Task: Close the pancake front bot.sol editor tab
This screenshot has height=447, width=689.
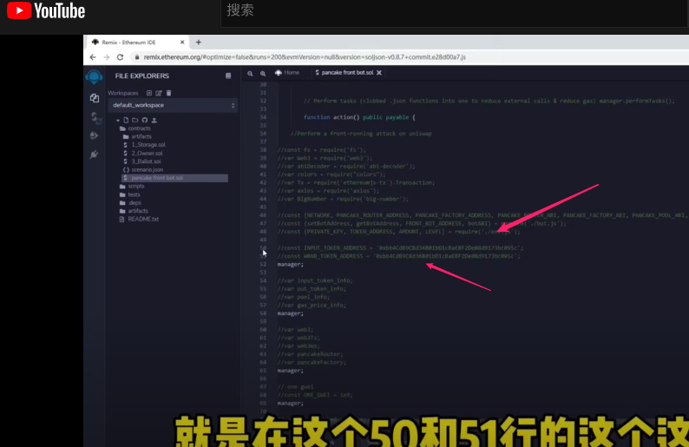Action: [379, 73]
